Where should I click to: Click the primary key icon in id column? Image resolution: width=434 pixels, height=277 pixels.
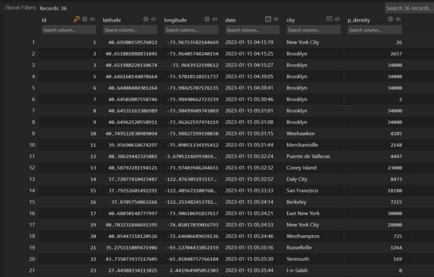tap(76, 19)
